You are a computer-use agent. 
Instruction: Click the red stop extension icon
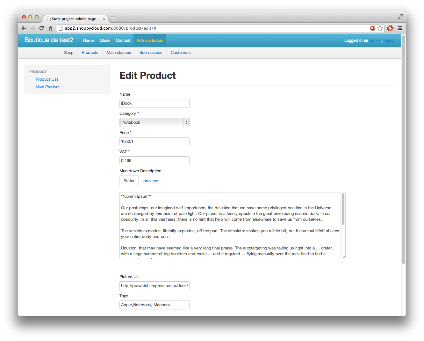click(x=390, y=28)
